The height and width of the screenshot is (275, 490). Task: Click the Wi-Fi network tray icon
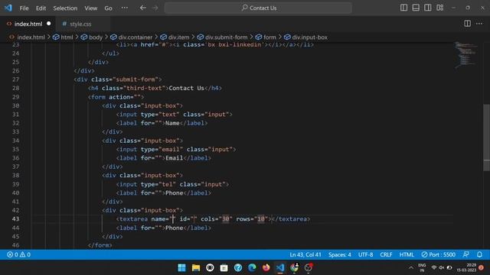434,267
